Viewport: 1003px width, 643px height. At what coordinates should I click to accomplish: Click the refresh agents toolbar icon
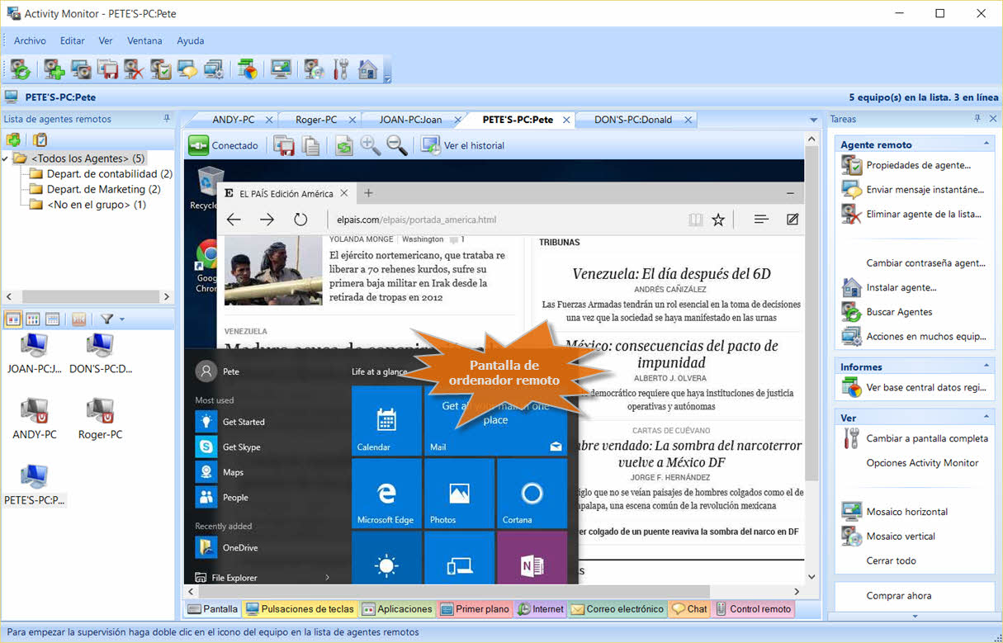(21, 69)
